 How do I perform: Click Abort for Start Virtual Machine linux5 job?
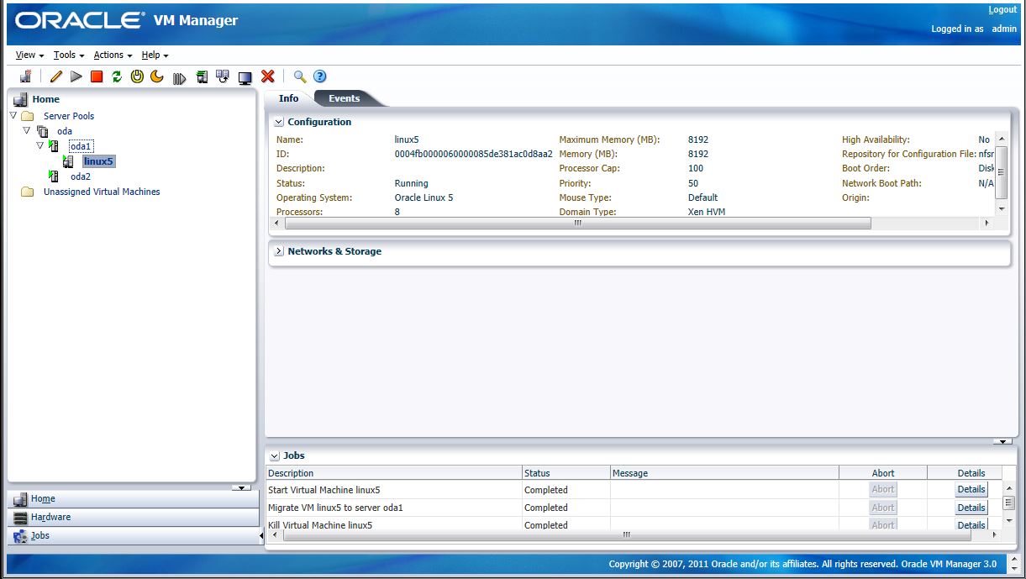click(882, 490)
